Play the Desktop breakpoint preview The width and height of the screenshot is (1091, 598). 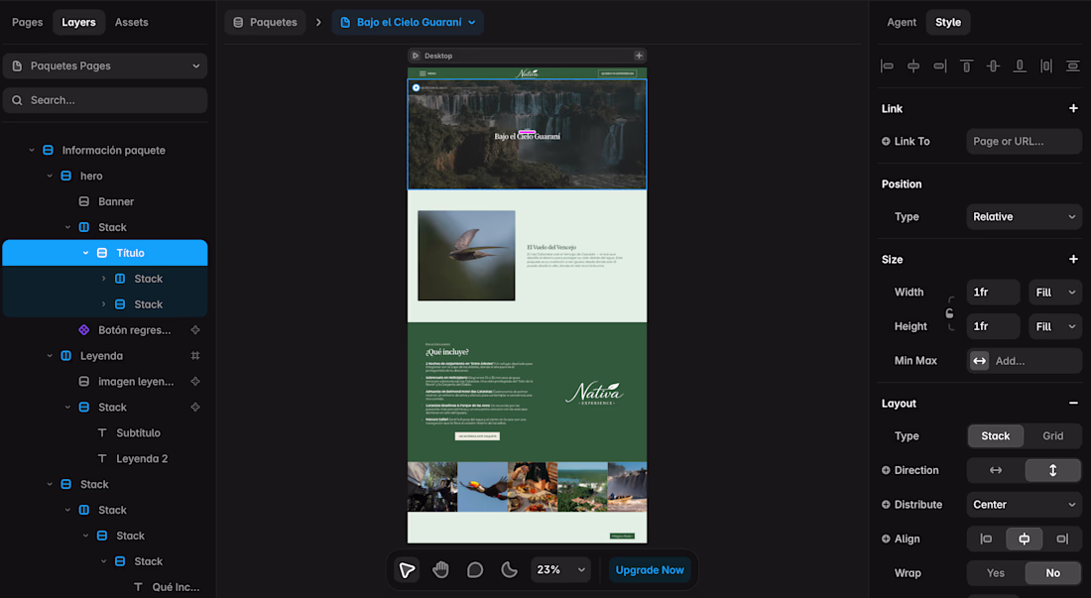coord(416,56)
